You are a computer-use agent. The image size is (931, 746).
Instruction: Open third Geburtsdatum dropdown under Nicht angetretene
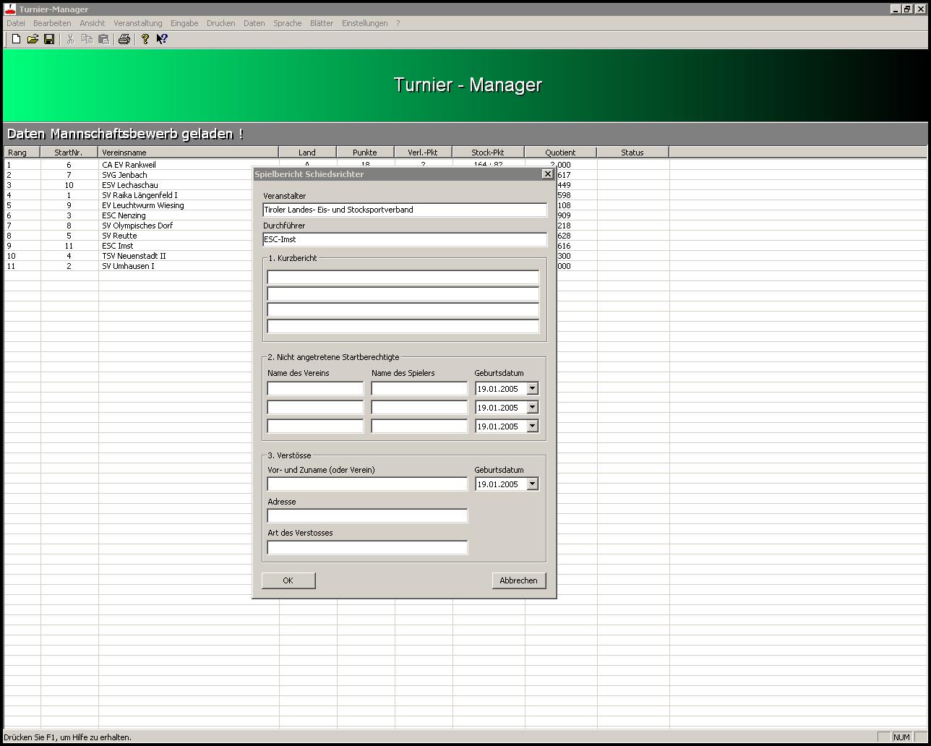[532, 426]
